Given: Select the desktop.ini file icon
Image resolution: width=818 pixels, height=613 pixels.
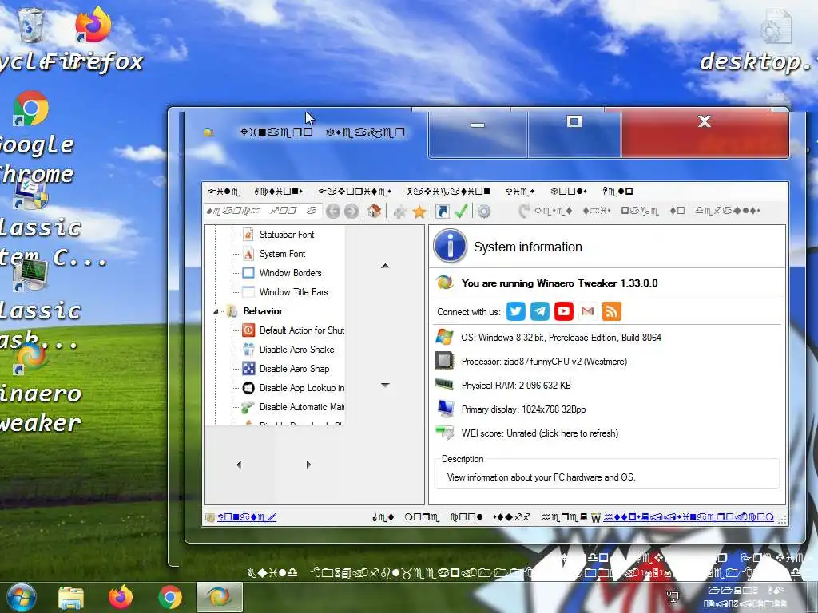Looking at the screenshot, I should (x=776, y=26).
